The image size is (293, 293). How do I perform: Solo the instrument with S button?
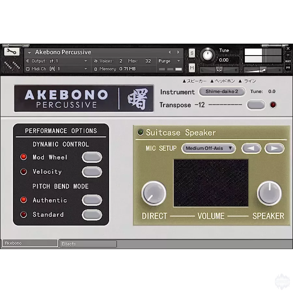coord(192,53)
